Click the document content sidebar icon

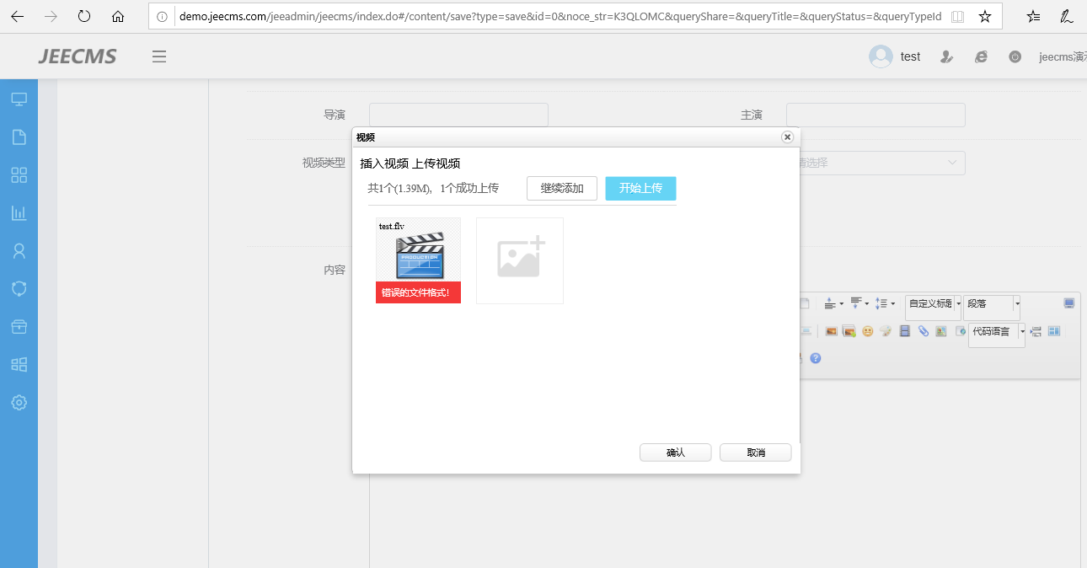pos(19,137)
